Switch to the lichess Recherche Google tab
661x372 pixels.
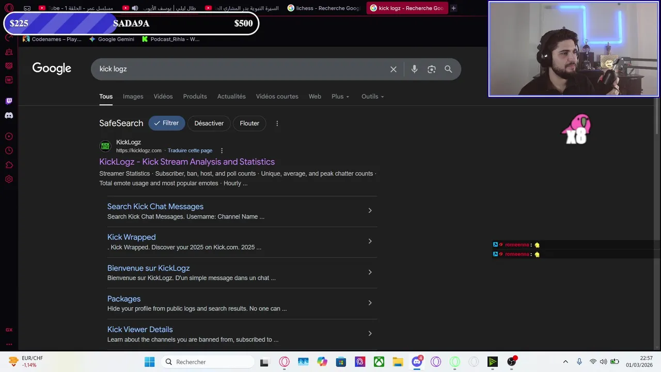pyautogui.click(x=324, y=8)
